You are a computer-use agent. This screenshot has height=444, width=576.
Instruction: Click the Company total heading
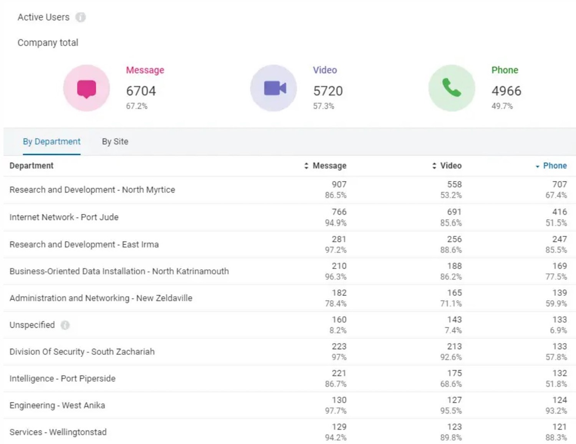pyautogui.click(x=48, y=43)
